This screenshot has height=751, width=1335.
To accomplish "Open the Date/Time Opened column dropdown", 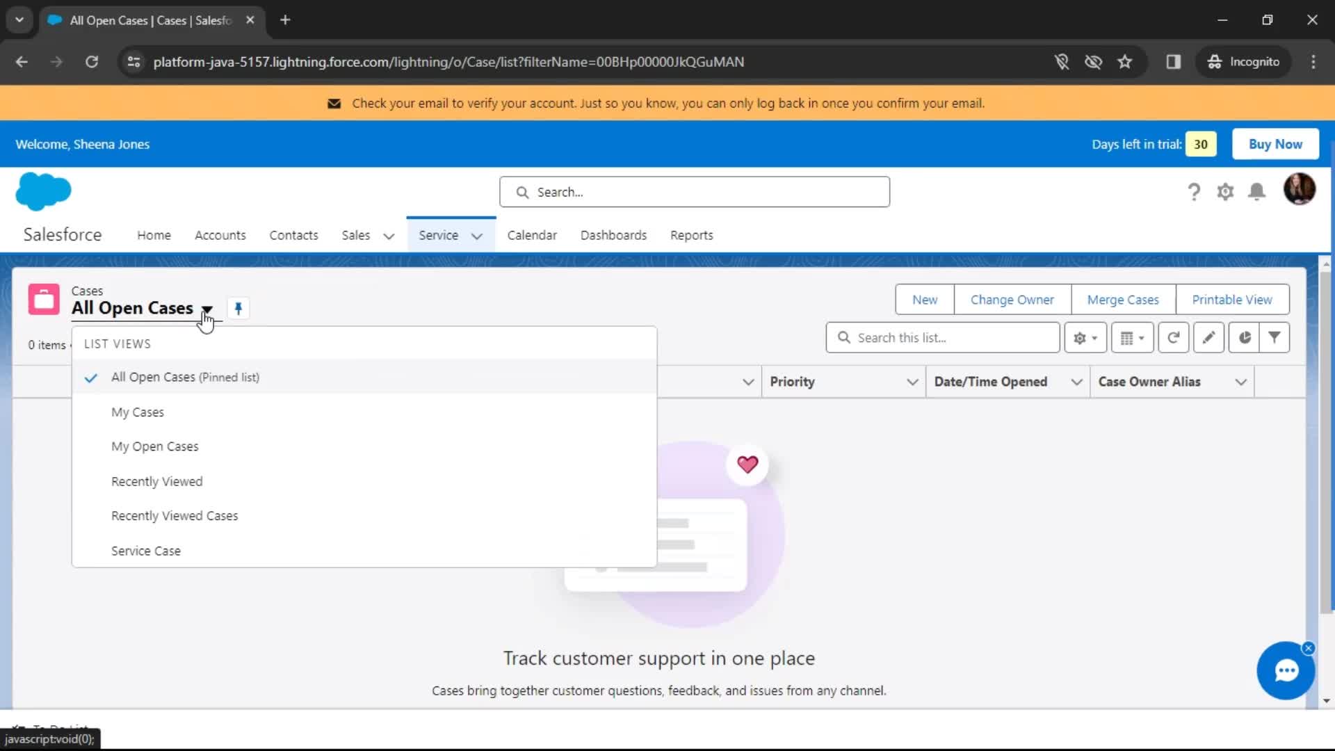I will tap(1076, 382).
